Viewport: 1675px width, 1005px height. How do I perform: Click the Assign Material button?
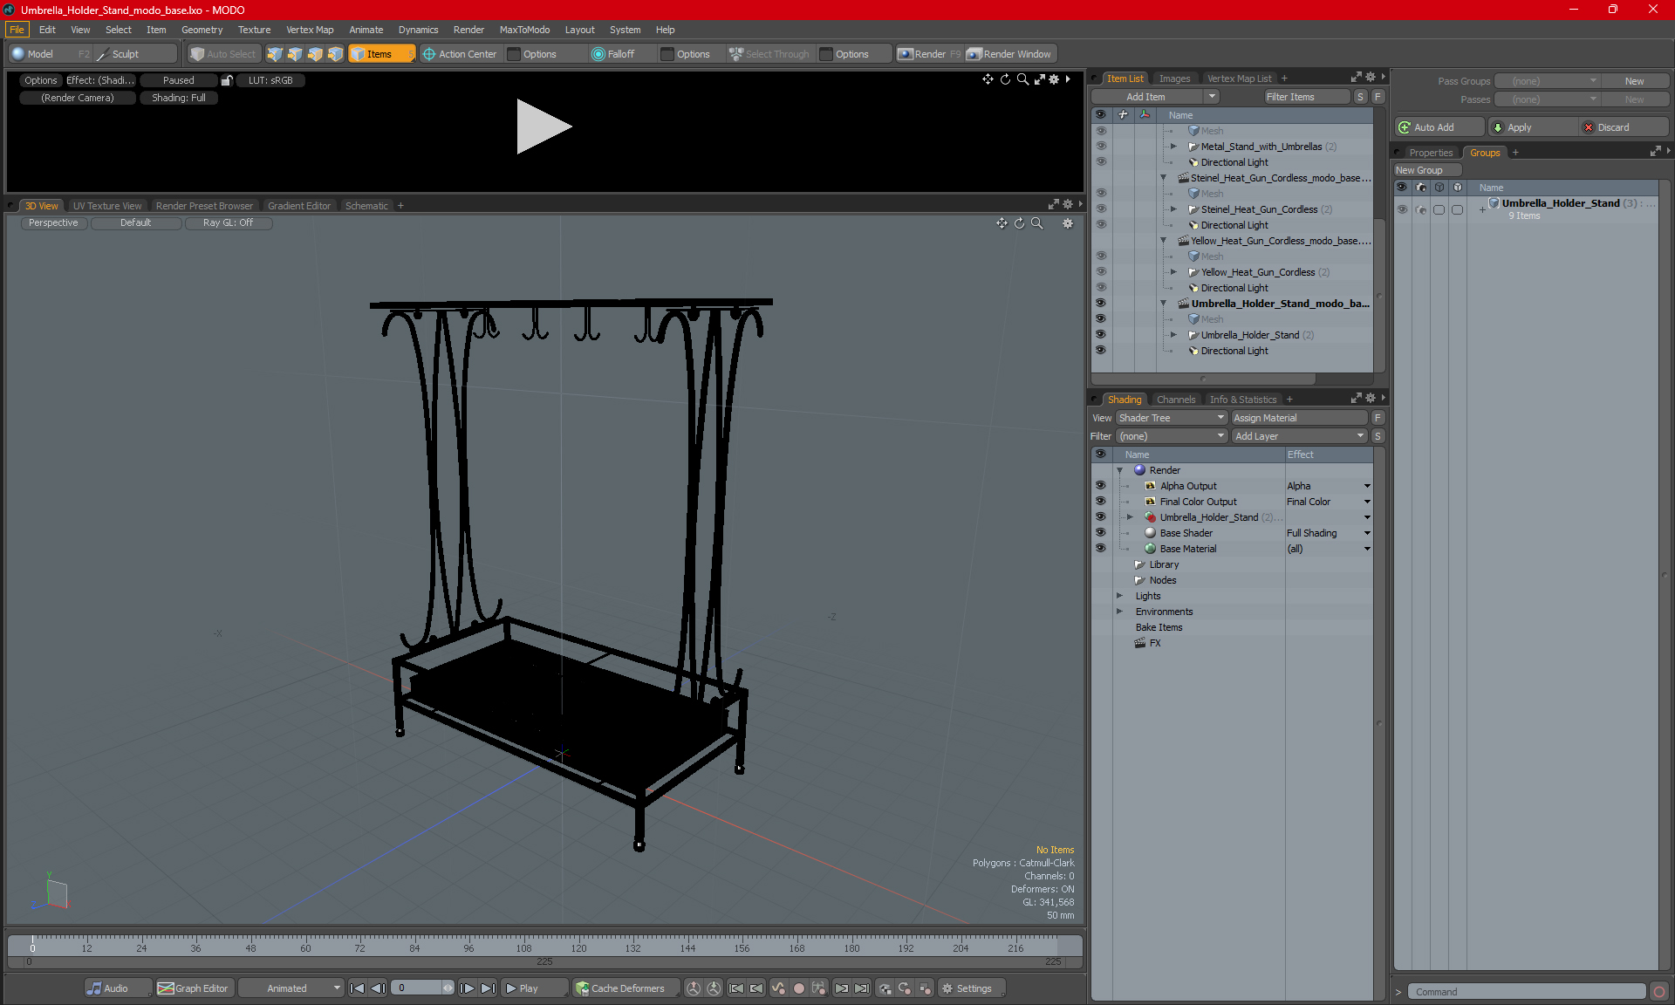(x=1299, y=418)
